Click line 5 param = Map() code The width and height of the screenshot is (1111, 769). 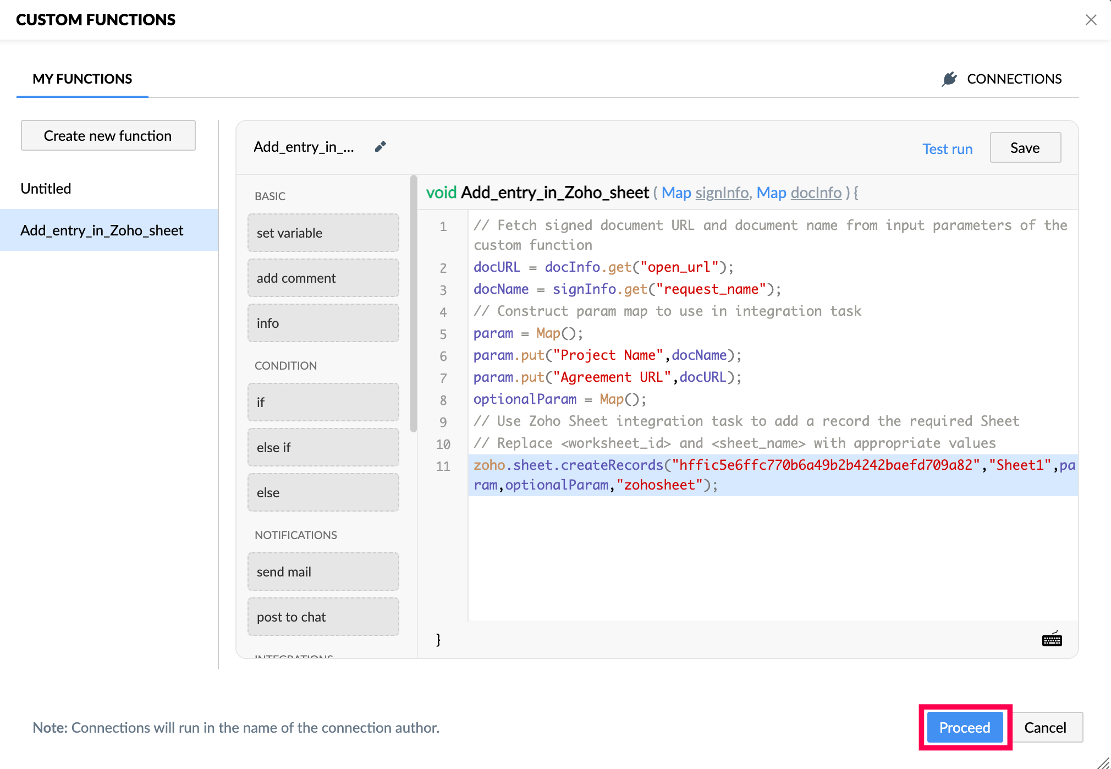pyautogui.click(x=528, y=333)
